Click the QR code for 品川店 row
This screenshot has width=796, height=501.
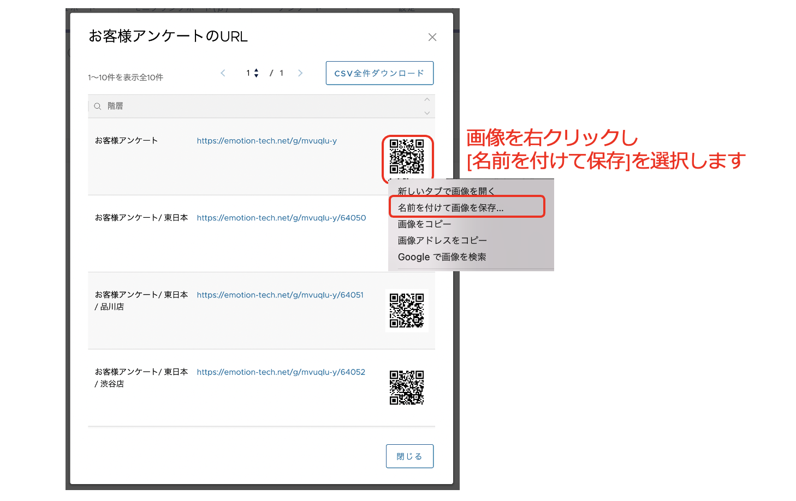point(407,311)
